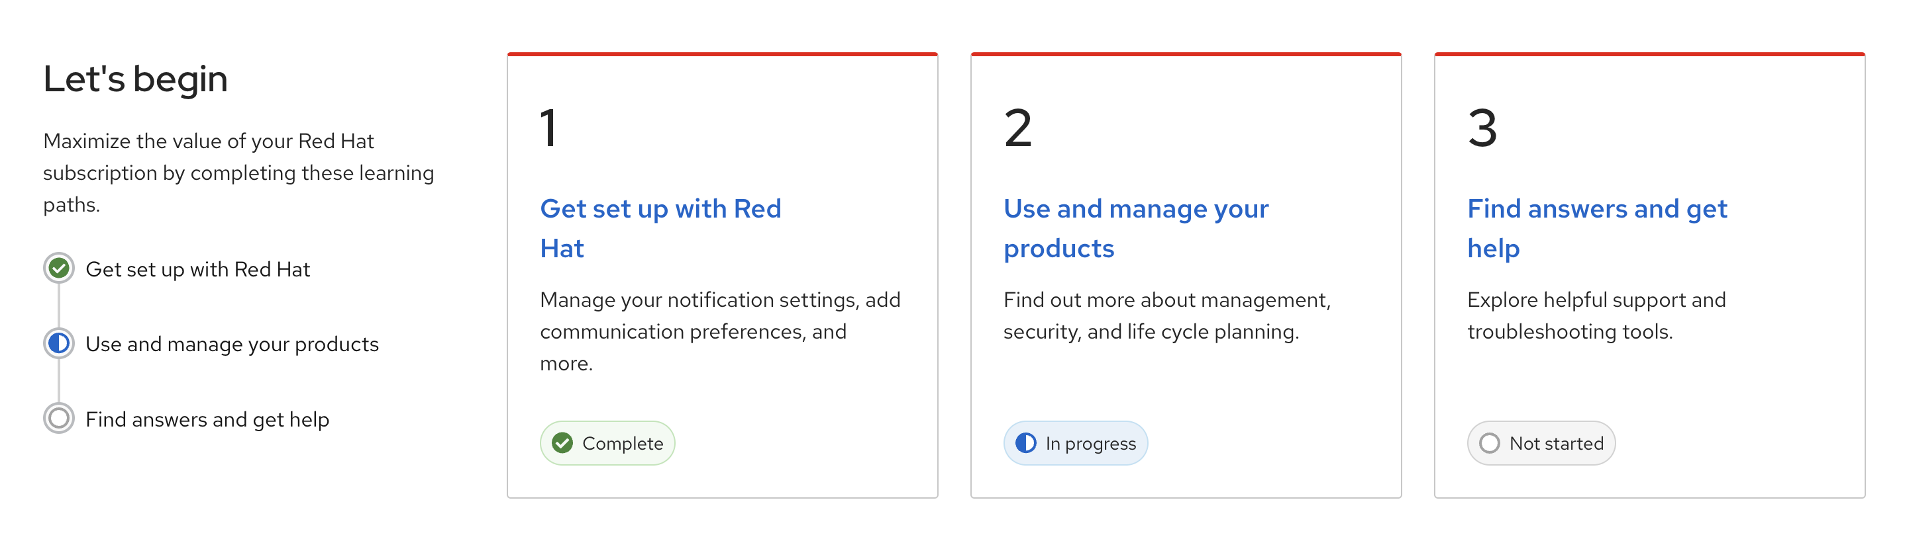Click the In progress status badge
The image size is (1905, 537).
(x=1076, y=443)
